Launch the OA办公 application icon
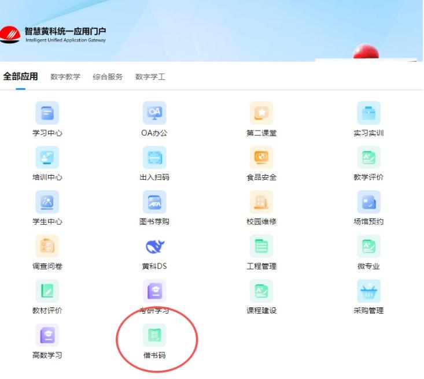424x379 pixels. (x=154, y=113)
